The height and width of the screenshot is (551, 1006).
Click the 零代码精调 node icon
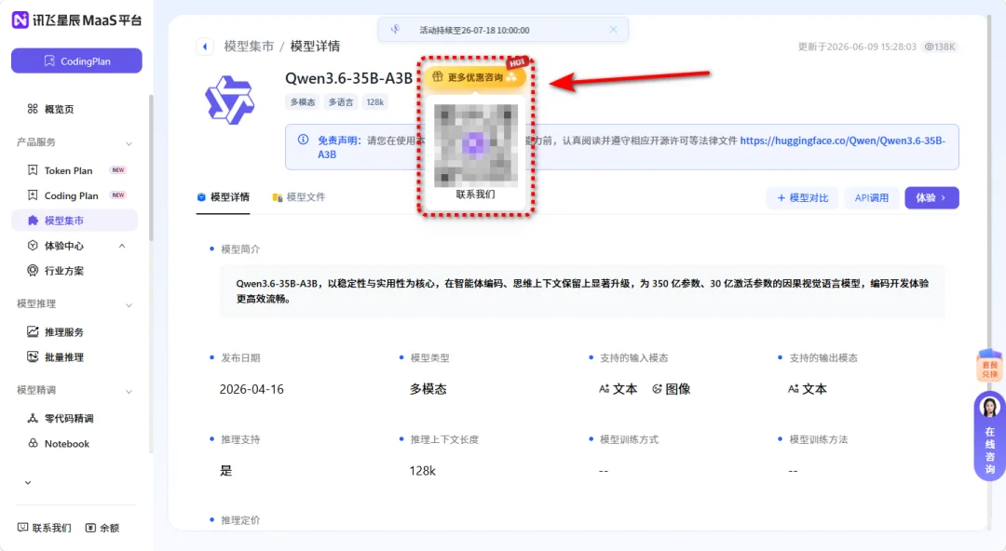pyautogui.click(x=33, y=418)
